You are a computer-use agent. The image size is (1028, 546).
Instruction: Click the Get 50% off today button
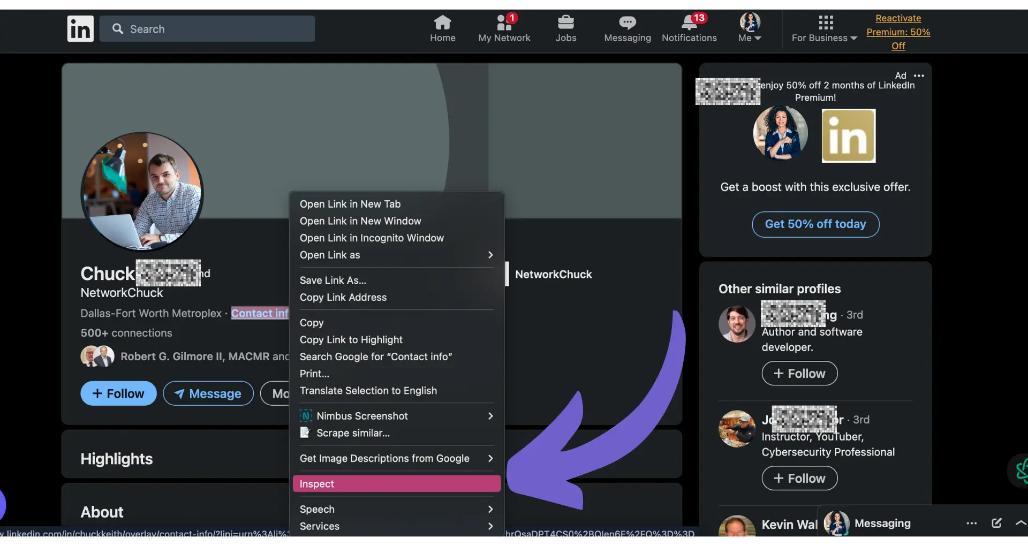[x=815, y=224]
